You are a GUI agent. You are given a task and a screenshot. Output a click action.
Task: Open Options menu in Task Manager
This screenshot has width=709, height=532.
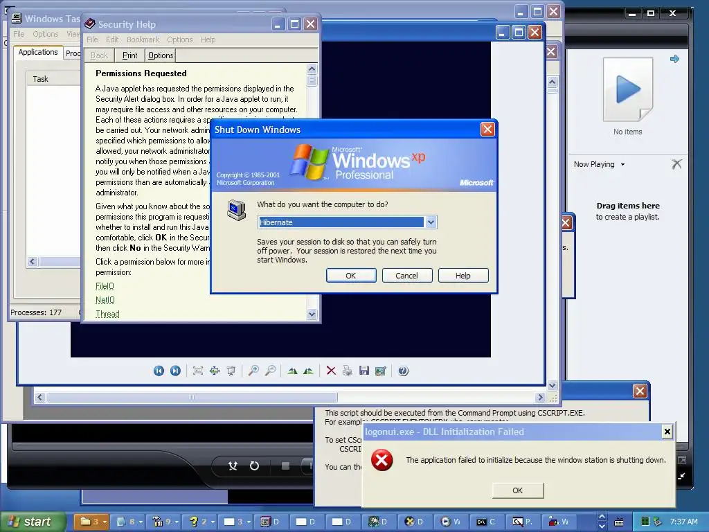45,34
